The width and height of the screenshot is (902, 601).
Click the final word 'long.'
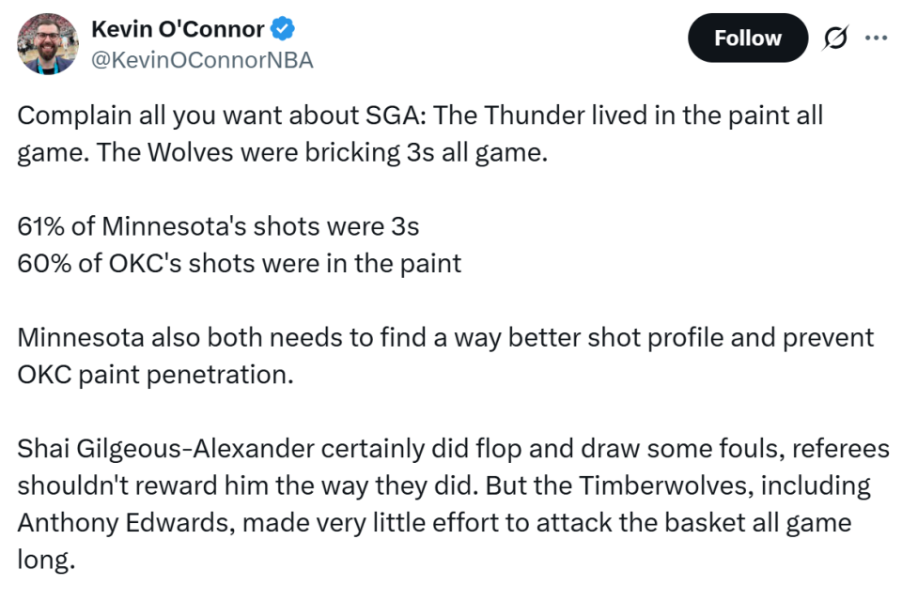[x=47, y=560]
